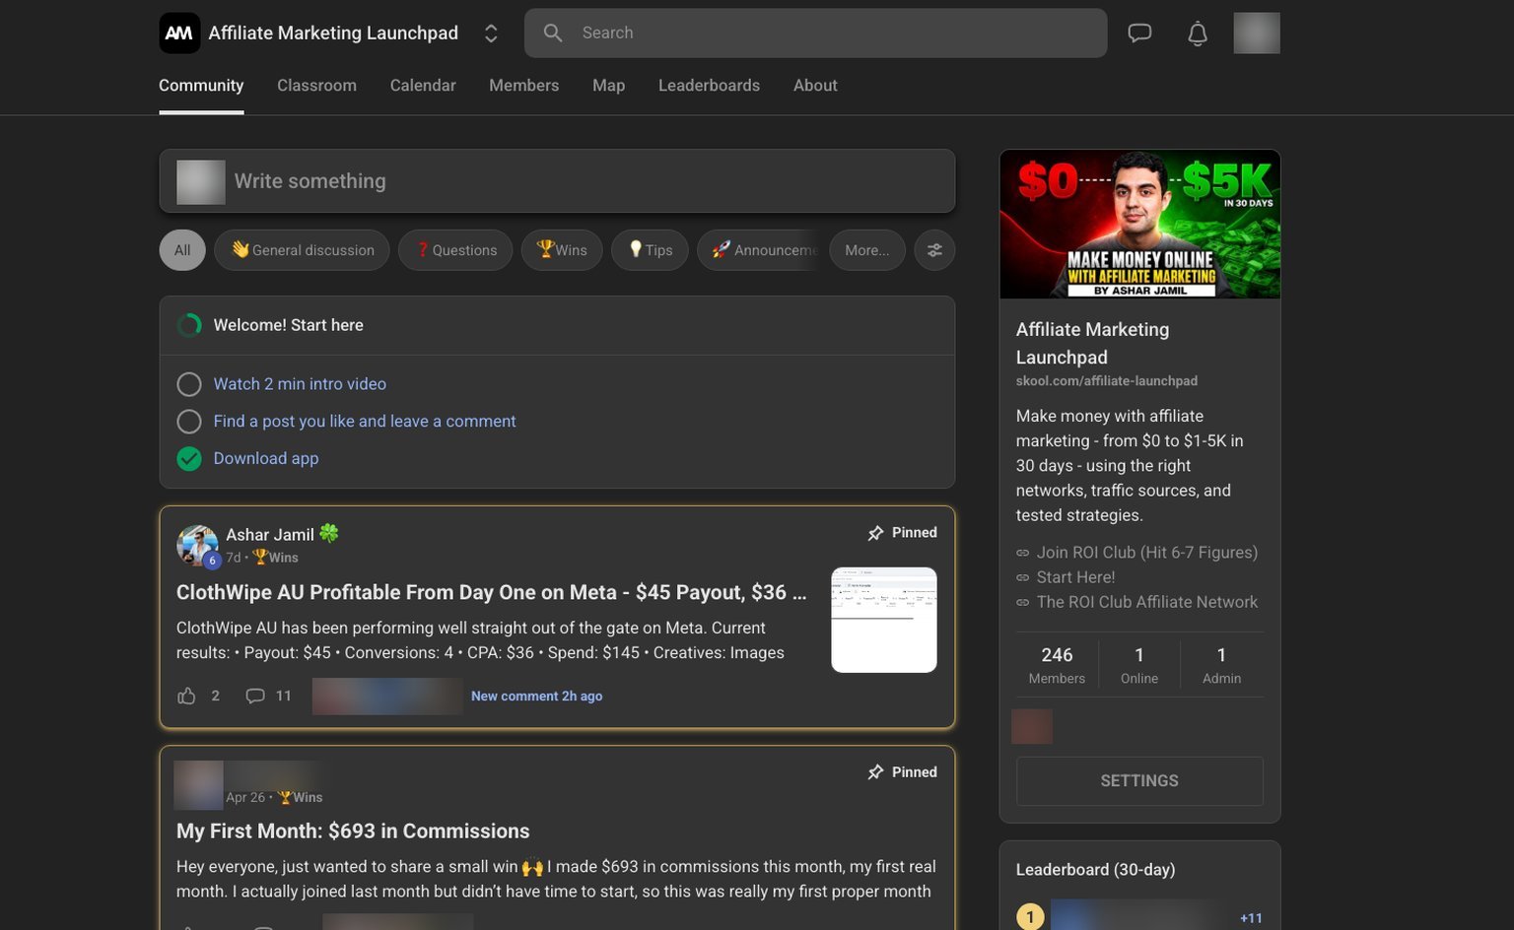1514x930 pixels.
Task: Click the Leaderboard (30-day) heading
Action: [1095, 870]
